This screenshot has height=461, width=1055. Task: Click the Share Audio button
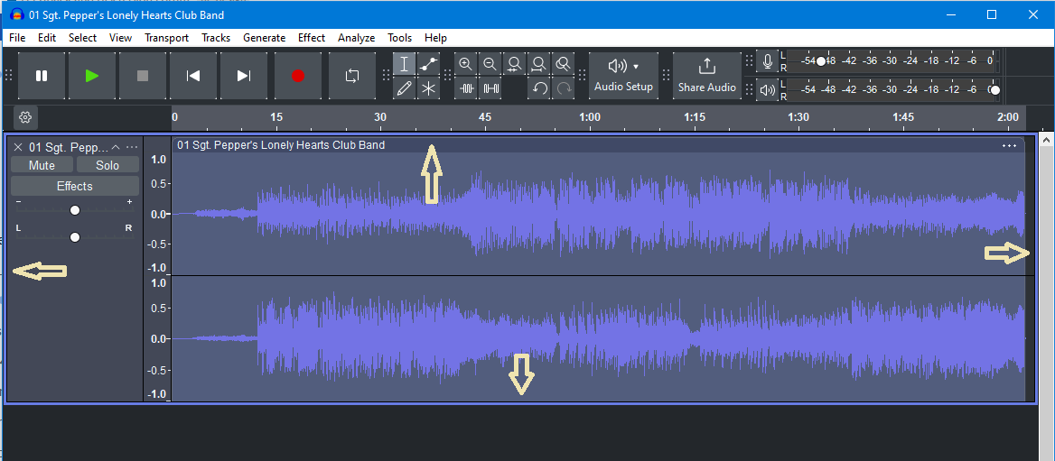(x=707, y=76)
